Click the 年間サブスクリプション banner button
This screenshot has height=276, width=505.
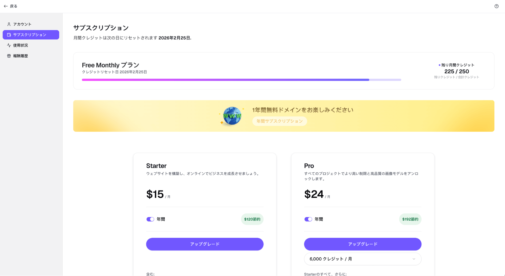[279, 121]
